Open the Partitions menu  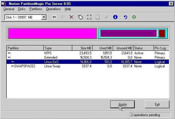point(36,9)
